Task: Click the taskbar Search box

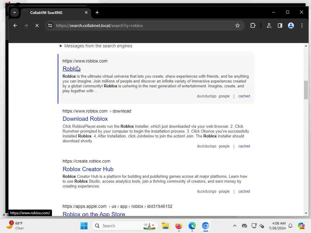Action: 125,226
